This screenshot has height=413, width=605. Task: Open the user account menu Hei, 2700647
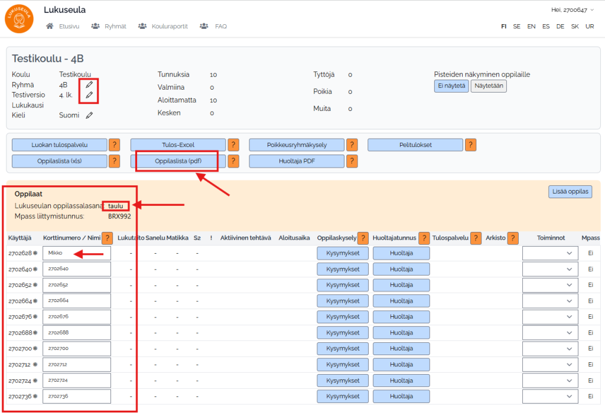(572, 10)
